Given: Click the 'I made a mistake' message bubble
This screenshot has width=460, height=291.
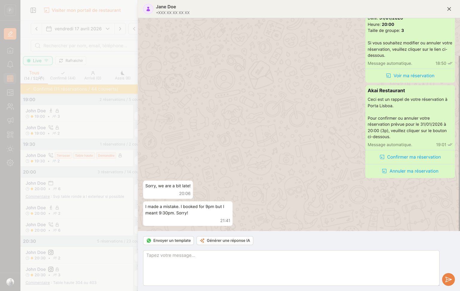Looking at the screenshot, I should tap(188, 214).
